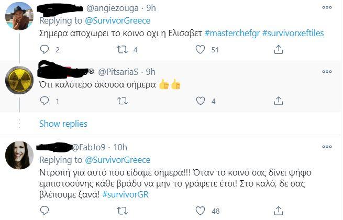343x220 pixels.
Task: Retweet the @FabJo9 tweet
Action: coord(123,211)
